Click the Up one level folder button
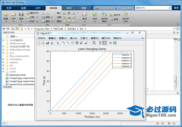Viewport: 182px width, 127px height. pyautogui.click(x=12, y=29)
